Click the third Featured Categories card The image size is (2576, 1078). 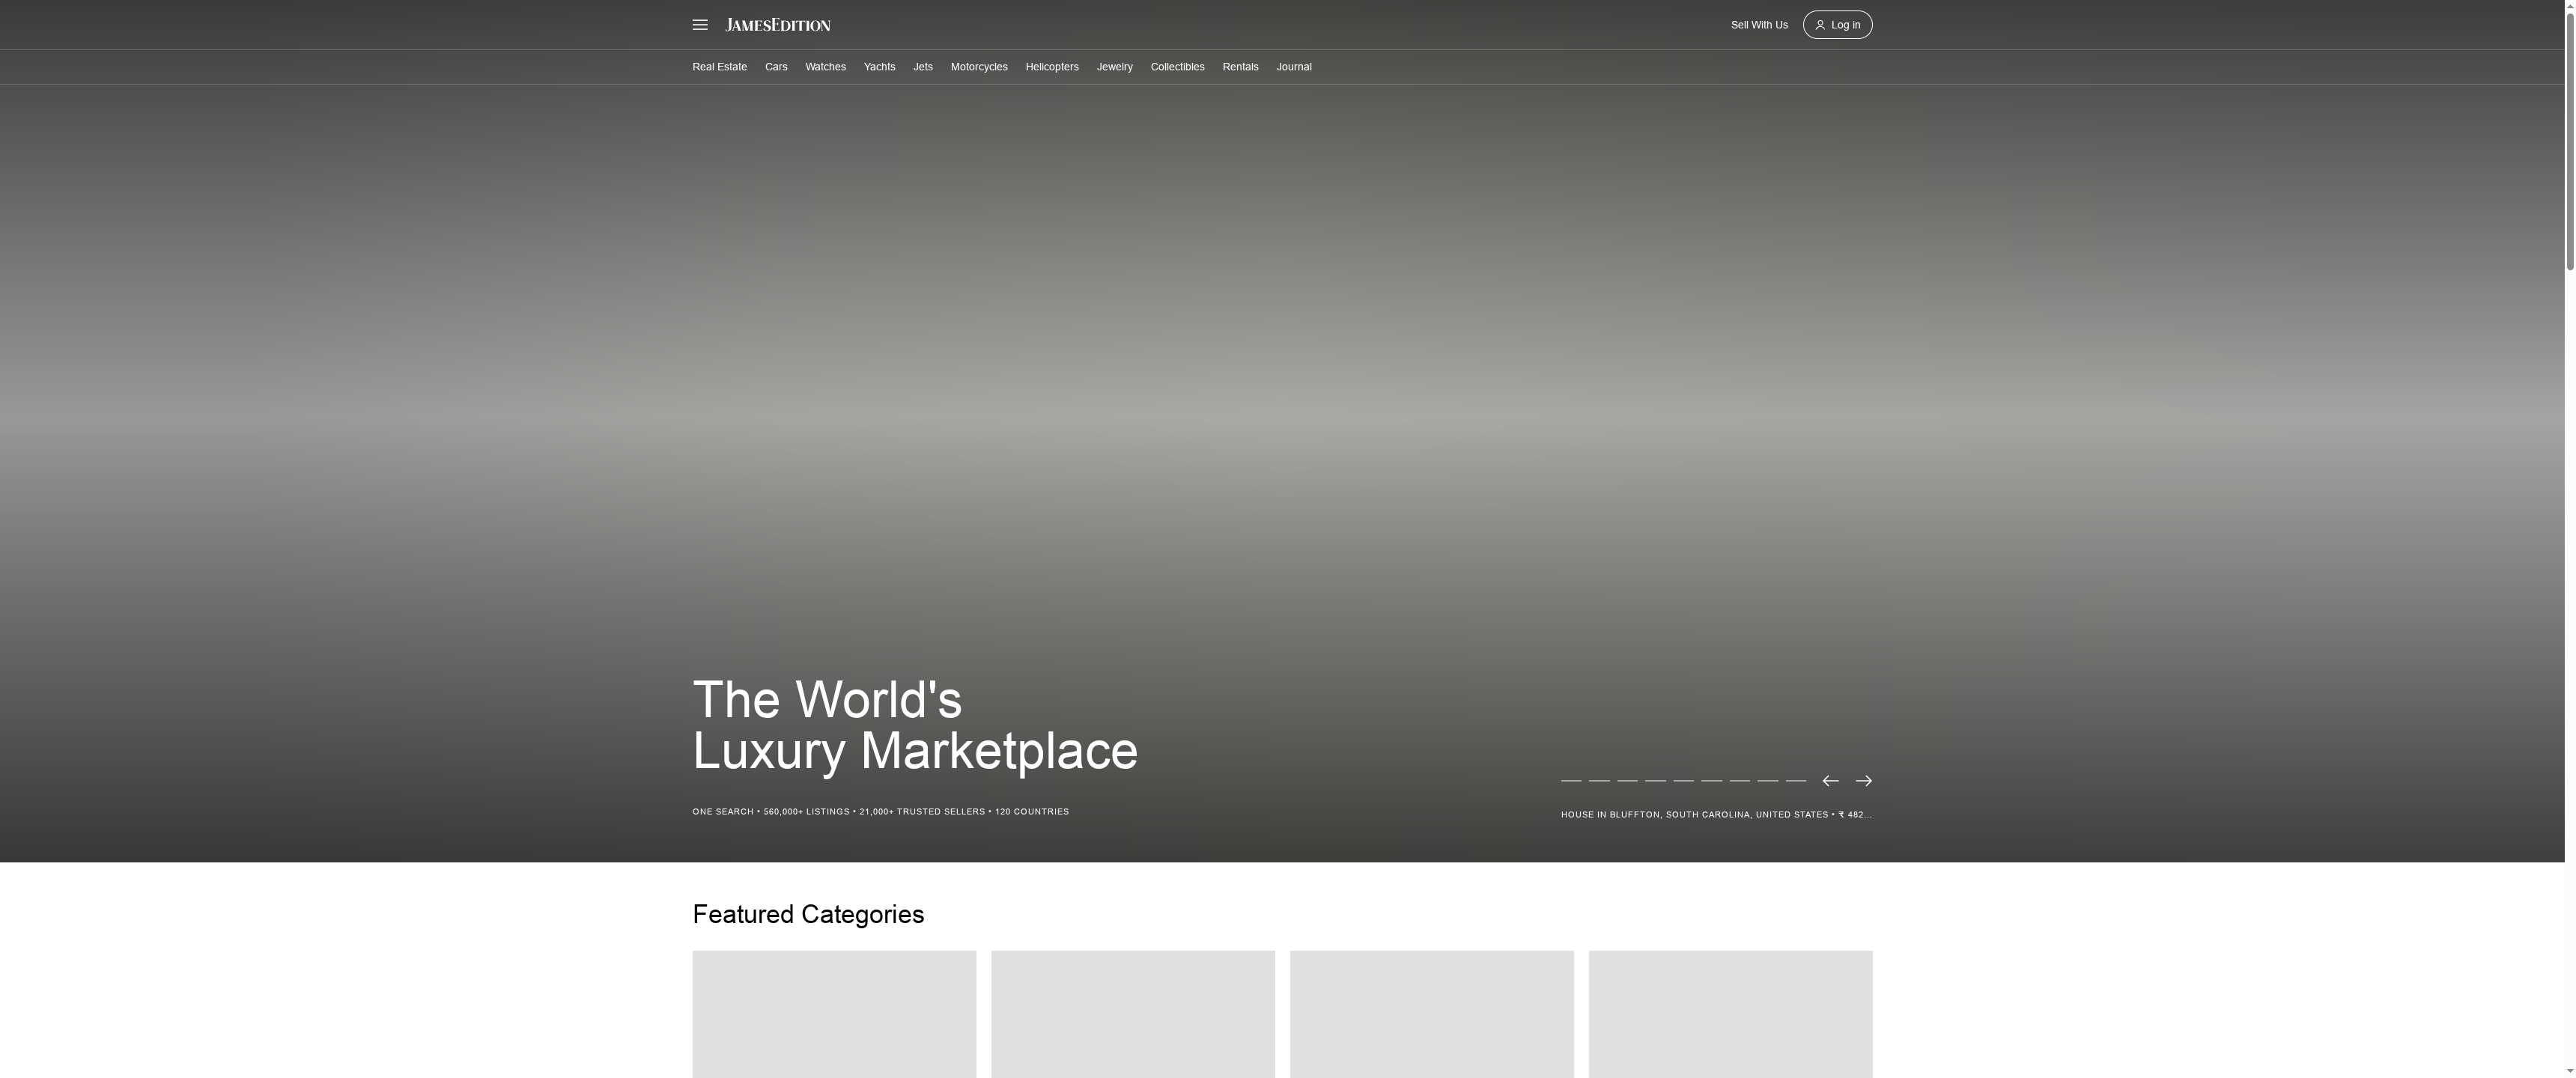(1432, 1014)
